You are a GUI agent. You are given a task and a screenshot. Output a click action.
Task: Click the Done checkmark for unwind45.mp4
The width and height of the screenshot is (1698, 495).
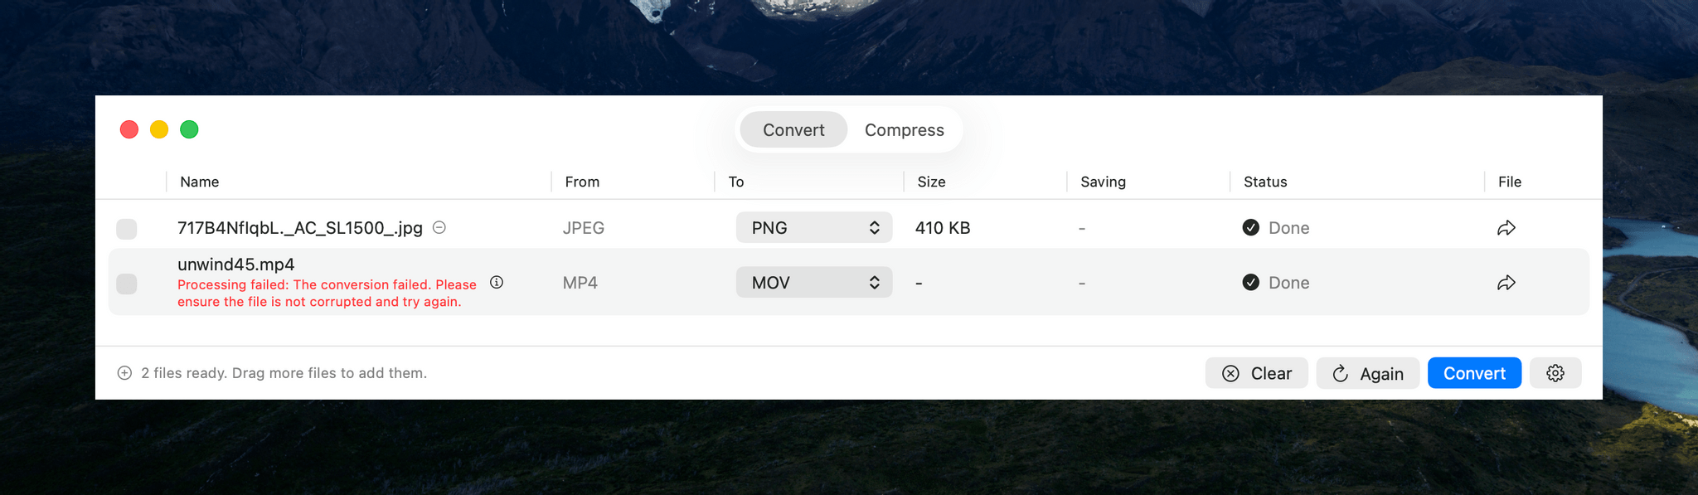(1251, 283)
